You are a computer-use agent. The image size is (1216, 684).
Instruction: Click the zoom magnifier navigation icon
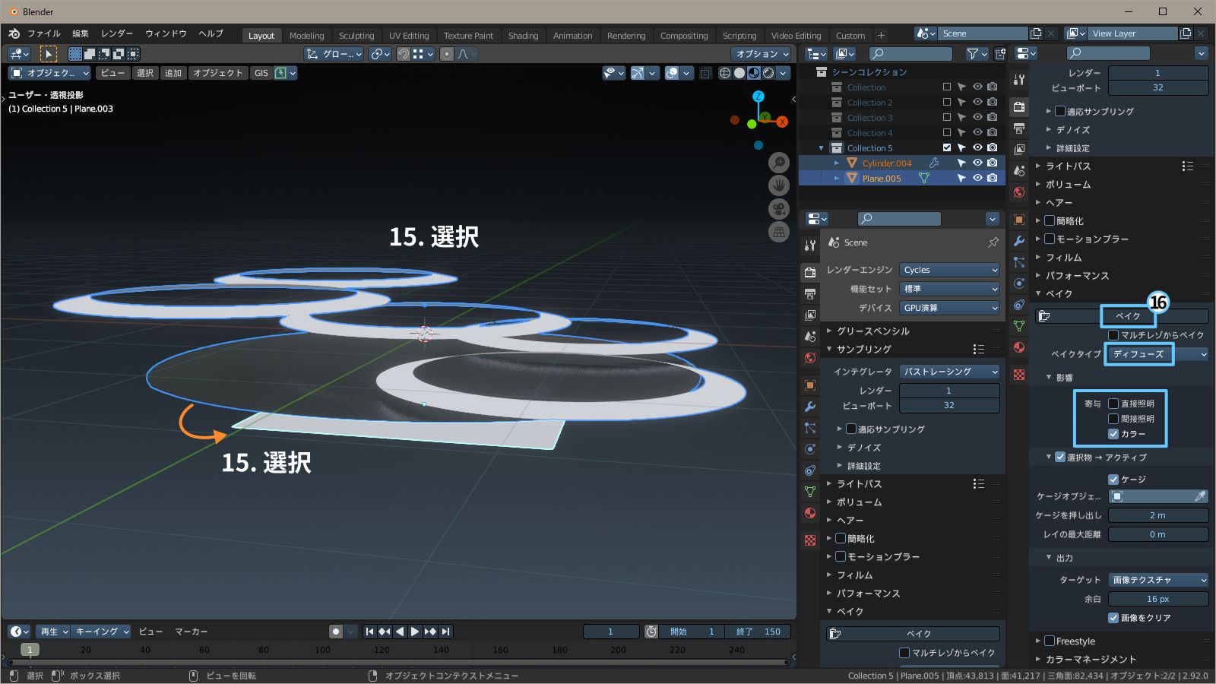click(x=778, y=162)
